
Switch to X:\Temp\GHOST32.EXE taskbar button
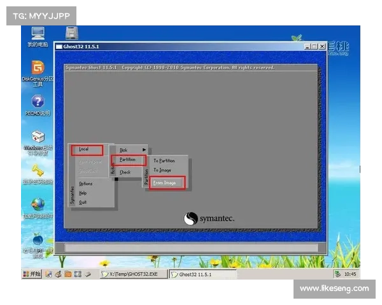[x=134, y=274]
